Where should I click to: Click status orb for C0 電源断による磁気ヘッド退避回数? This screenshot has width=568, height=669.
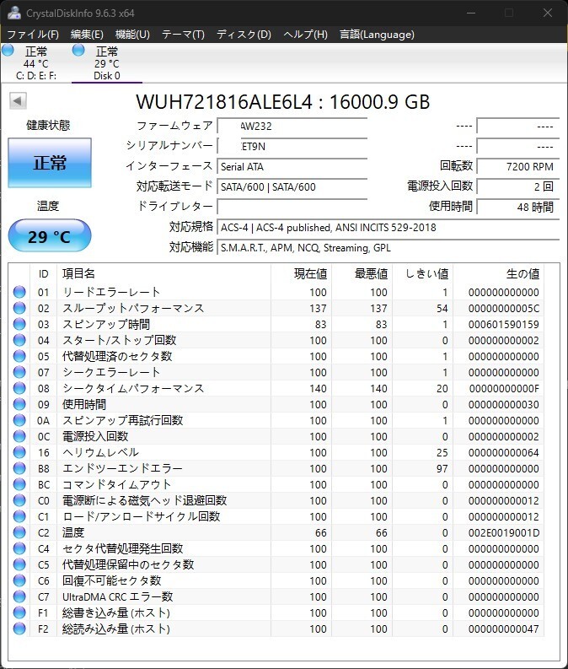[19, 500]
